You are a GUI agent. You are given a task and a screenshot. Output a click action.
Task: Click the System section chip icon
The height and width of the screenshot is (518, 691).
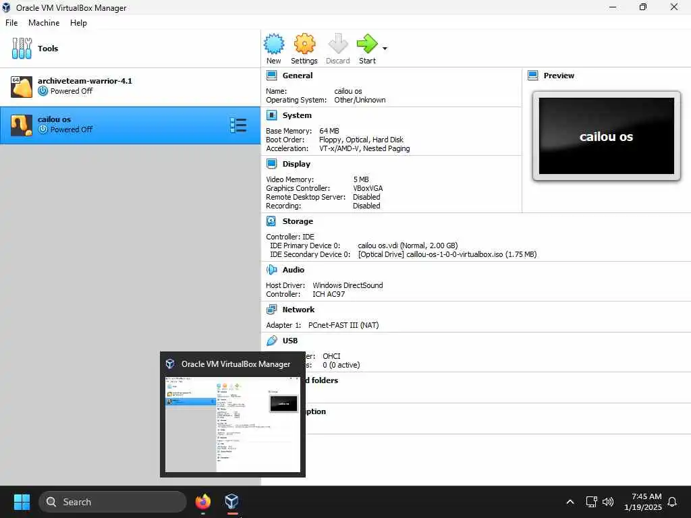tap(271, 115)
